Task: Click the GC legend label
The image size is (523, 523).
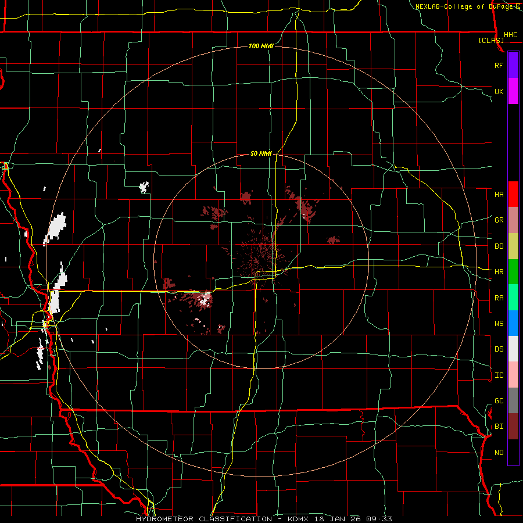Action: (x=499, y=401)
